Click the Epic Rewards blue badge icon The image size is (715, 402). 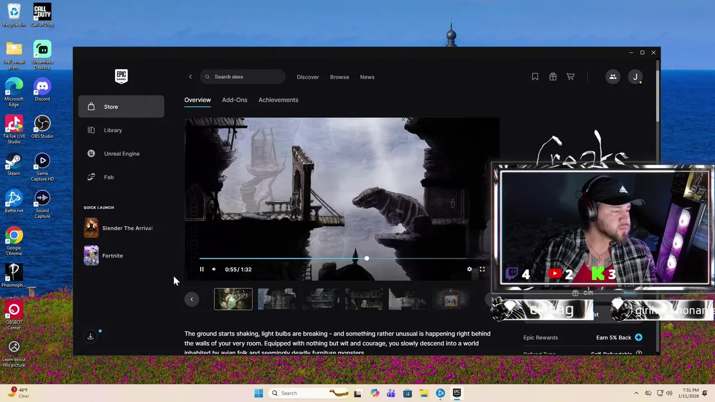(638, 337)
